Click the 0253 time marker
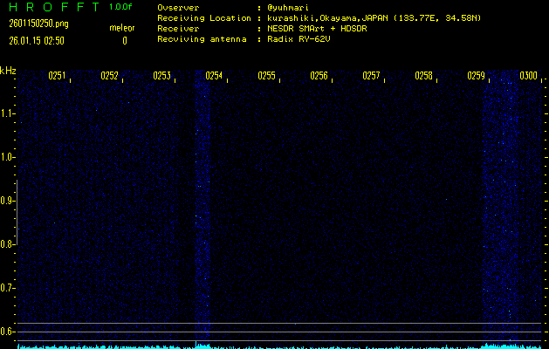 [161, 76]
